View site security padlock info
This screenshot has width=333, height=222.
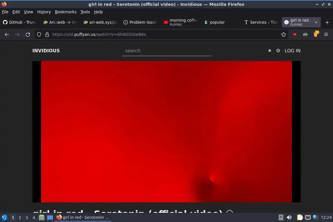point(47,34)
